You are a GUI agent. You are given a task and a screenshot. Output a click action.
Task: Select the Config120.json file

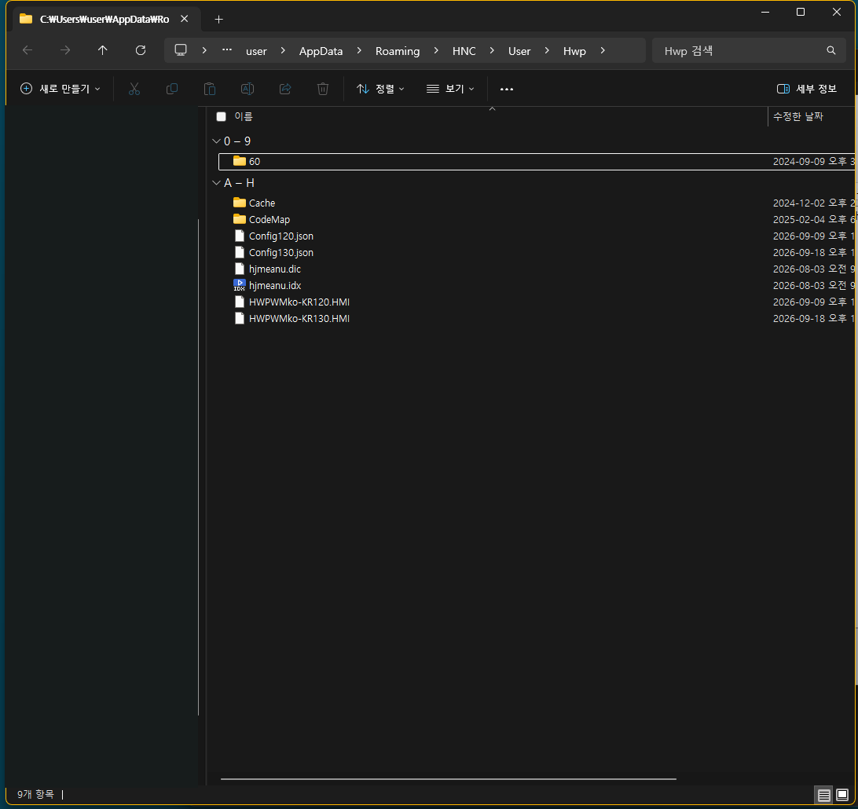click(x=280, y=236)
